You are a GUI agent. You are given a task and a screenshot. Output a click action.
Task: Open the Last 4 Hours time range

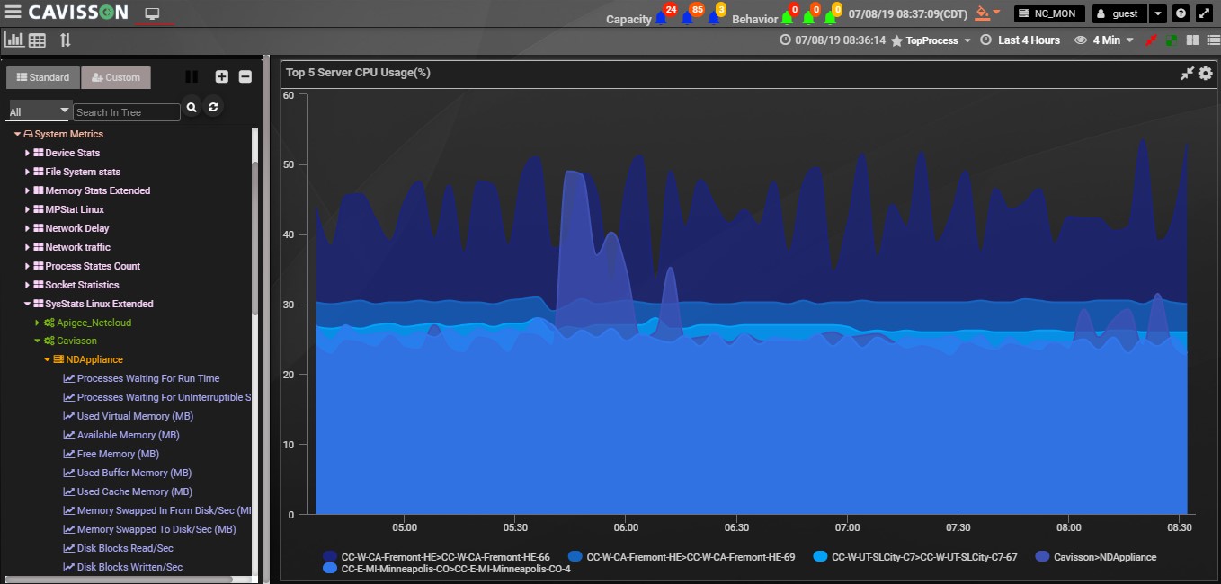point(1020,40)
